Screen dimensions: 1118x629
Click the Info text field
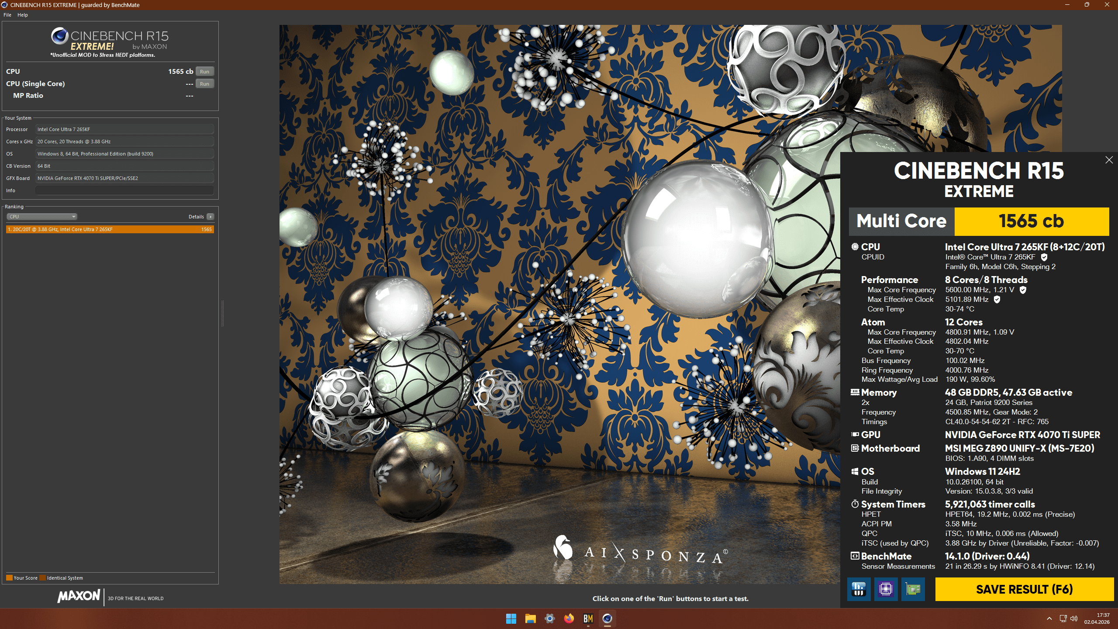(x=124, y=190)
